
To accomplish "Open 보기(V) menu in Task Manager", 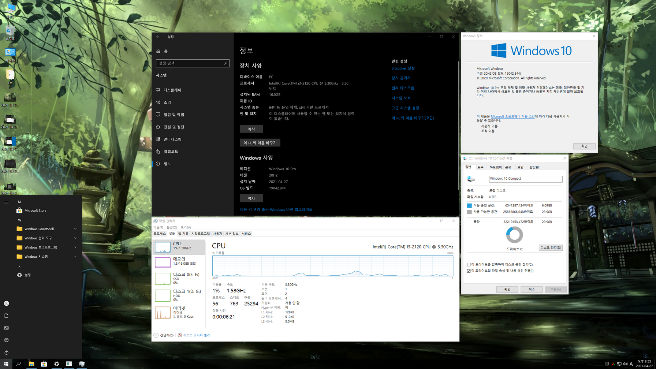I will coord(186,227).
